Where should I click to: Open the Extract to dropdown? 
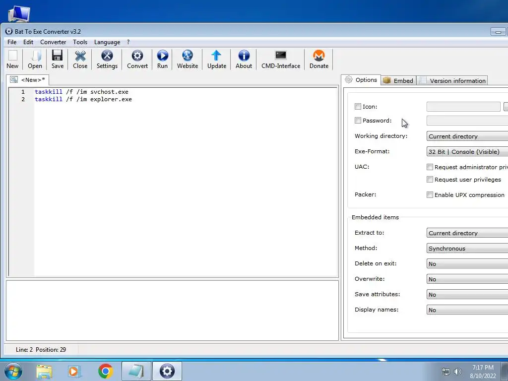(467, 233)
